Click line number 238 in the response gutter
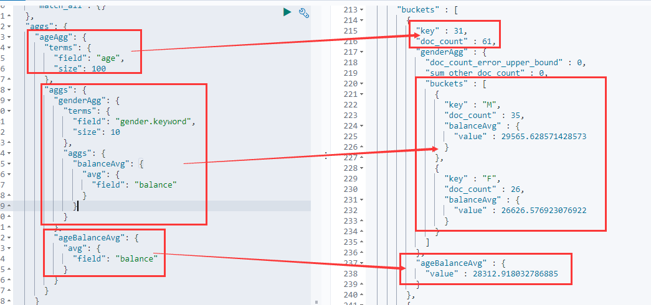 pos(351,273)
